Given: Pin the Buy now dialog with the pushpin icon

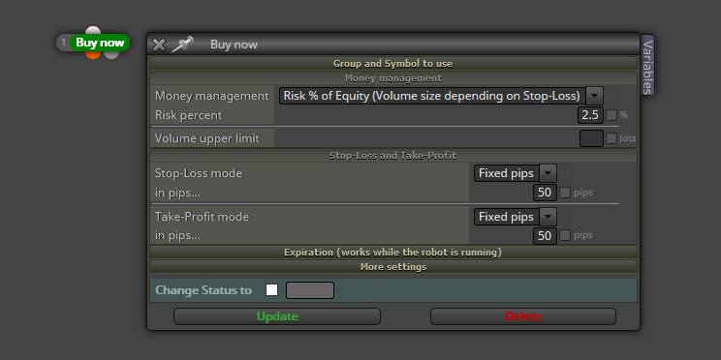Looking at the screenshot, I should point(182,45).
